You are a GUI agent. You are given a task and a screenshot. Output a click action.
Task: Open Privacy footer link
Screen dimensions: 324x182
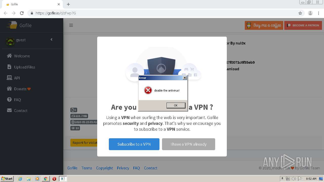click(x=123, y=168)
